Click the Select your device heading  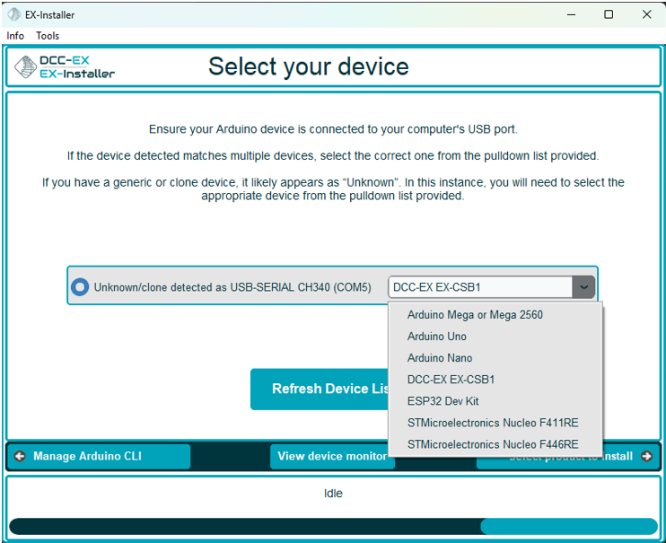(309, 66)
